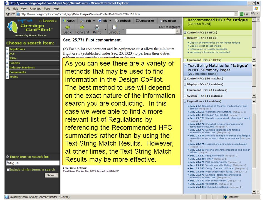Click the Print icon
Screen dimensions: 267x200
(97, 27)
